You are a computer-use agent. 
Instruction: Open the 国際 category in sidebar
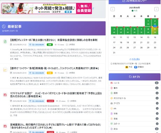[134, 93]
